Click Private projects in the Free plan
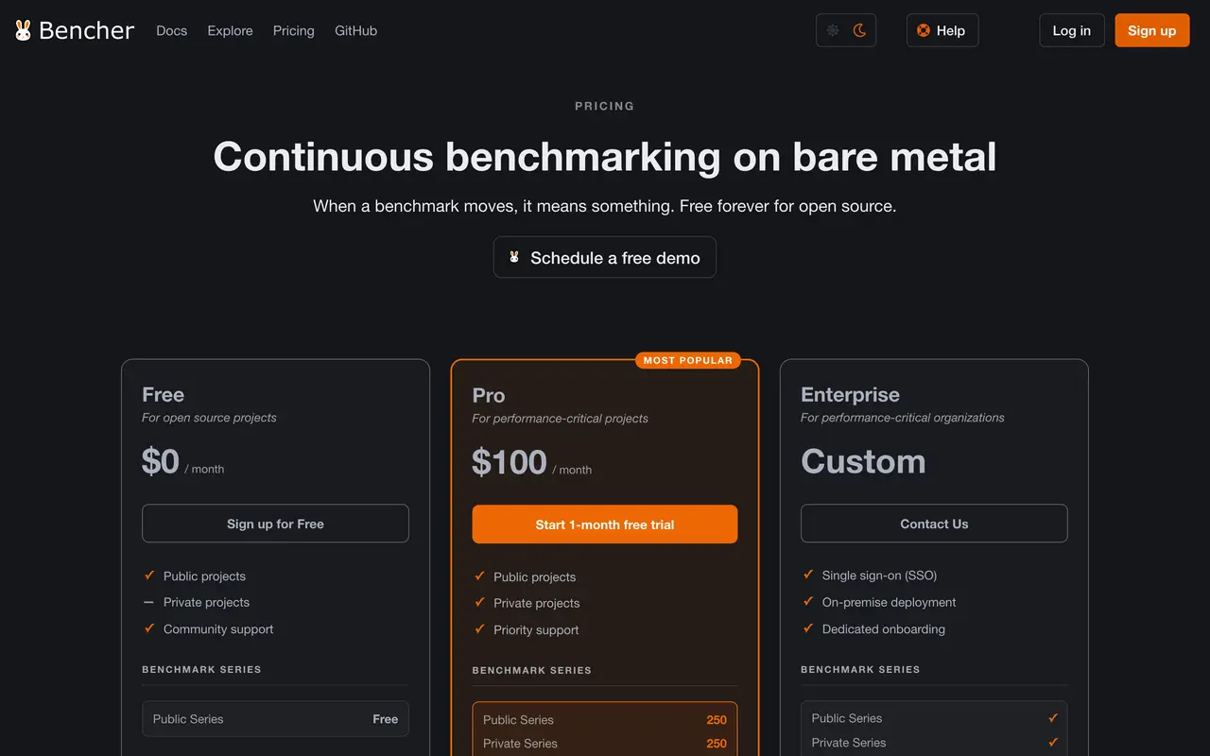The image size is (1210, 756). point(206,603)
